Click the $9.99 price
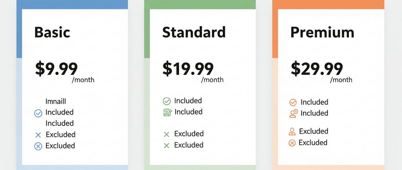This screenshot has height=170, width=402. pyautogui.click(x=57, y=69)
